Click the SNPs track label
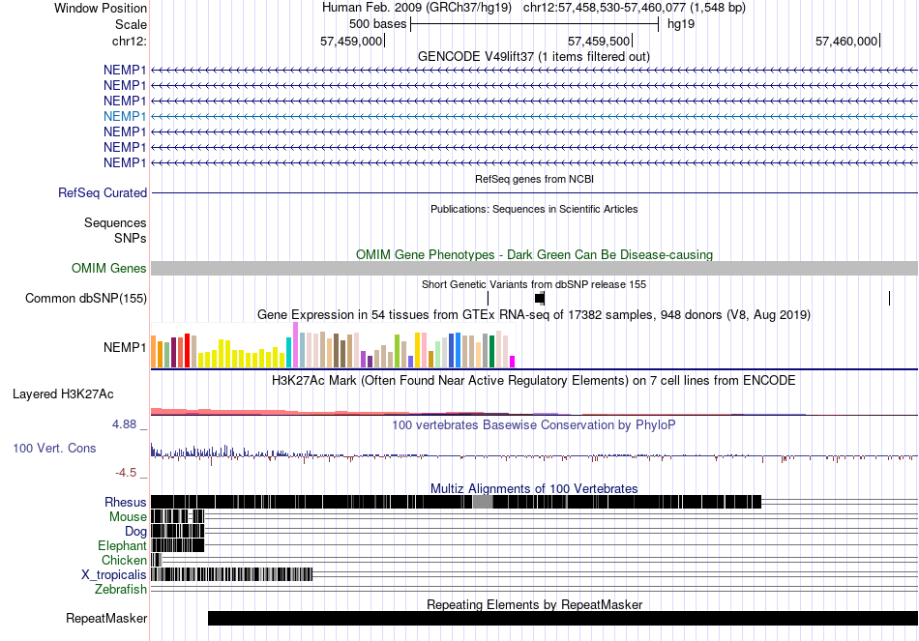The image size is (919, 641). (x=131, y=239)
